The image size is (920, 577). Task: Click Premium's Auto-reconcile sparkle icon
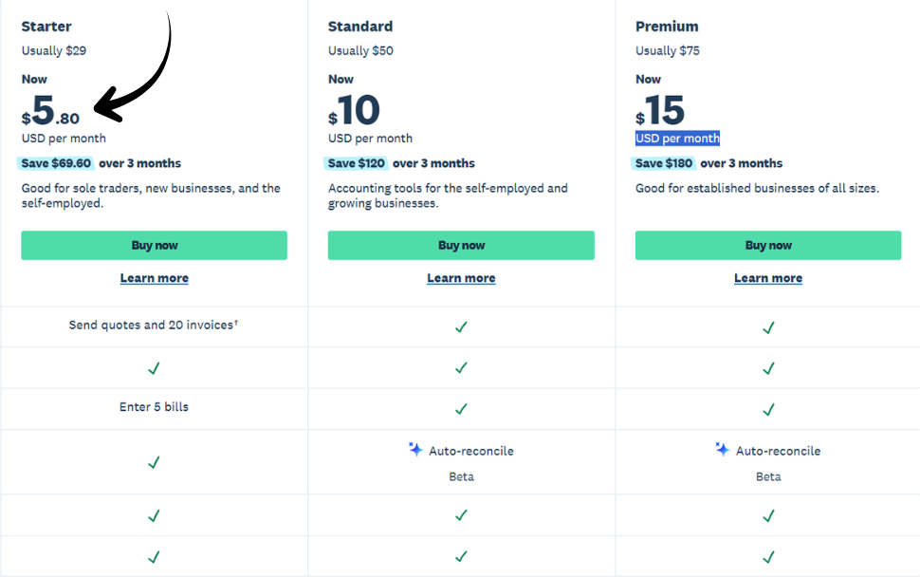(x=723, y=450)
